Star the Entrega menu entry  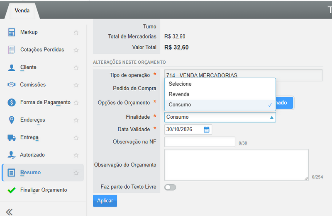point(76,138)
